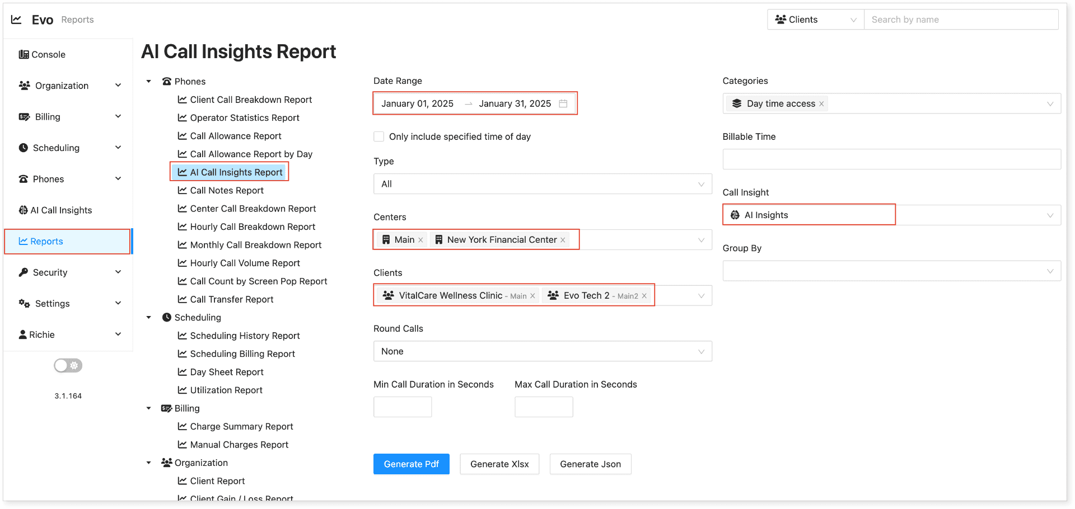Click the Security key icon in sidebar

point(24,272)
